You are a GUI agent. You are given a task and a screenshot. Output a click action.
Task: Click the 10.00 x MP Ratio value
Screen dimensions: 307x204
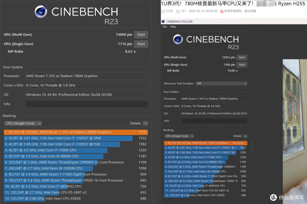click(233, 71)
